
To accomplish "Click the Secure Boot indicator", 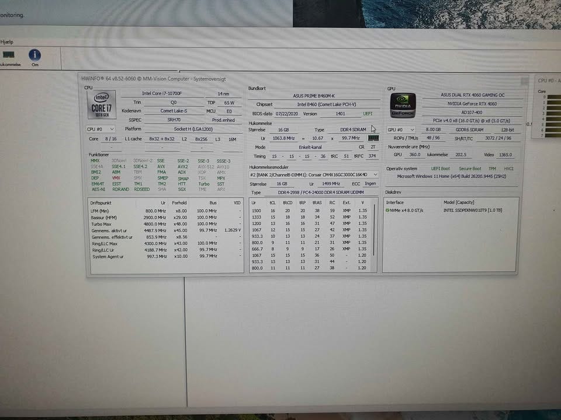I will pyautogui.click(x=470, y=169).
